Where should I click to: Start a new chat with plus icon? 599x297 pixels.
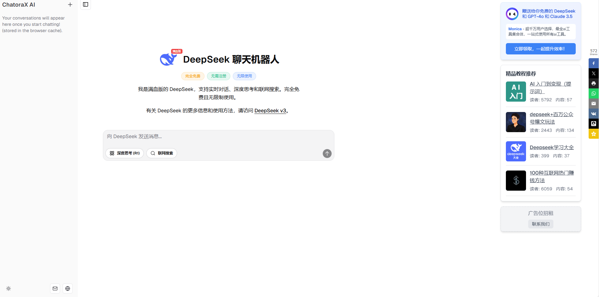click(70, 5)
